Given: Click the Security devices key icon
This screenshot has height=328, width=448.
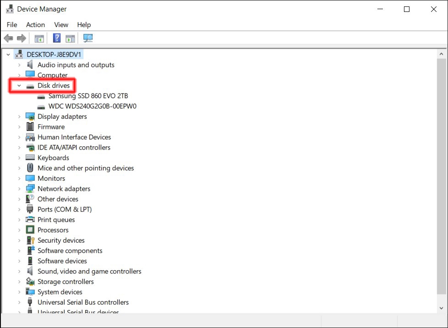Looking at the screenshot, I should point(30,240).
